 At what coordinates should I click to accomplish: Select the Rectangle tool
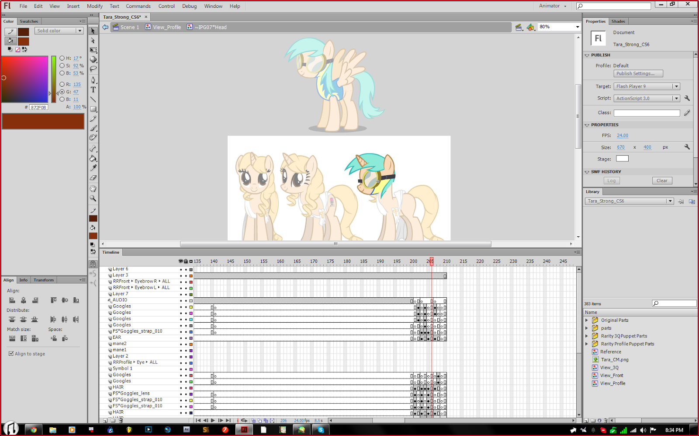pos(93,109)
